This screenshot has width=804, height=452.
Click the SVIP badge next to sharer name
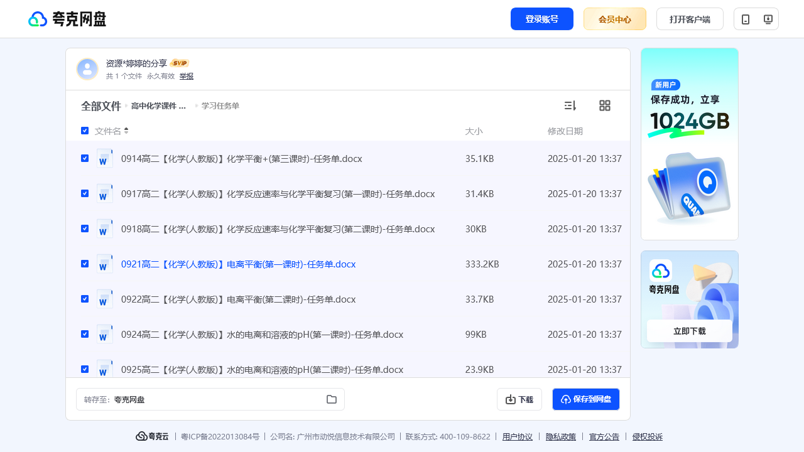[180, 63]
